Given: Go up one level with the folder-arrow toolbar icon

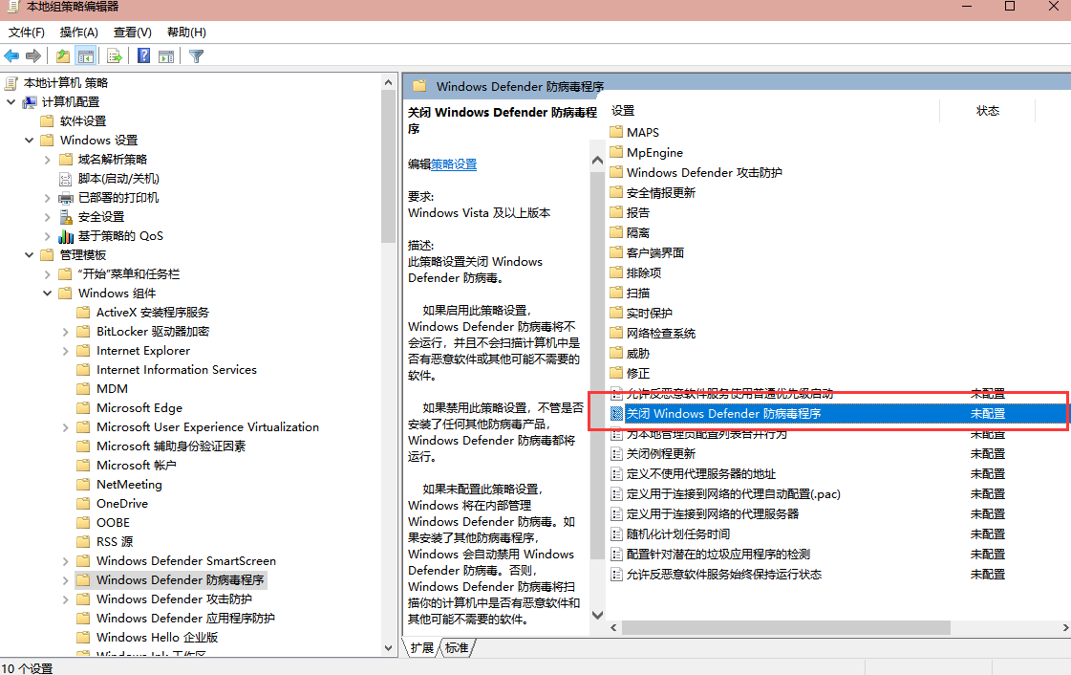Looking at the screenshot, I should click(63, 56).
